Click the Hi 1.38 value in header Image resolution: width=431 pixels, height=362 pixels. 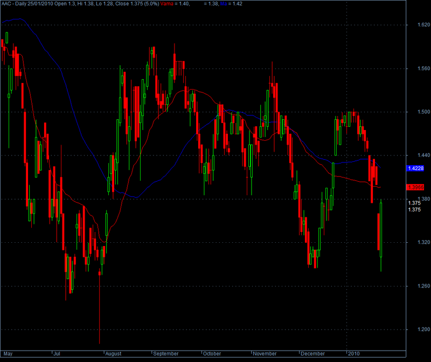(86, 4)
